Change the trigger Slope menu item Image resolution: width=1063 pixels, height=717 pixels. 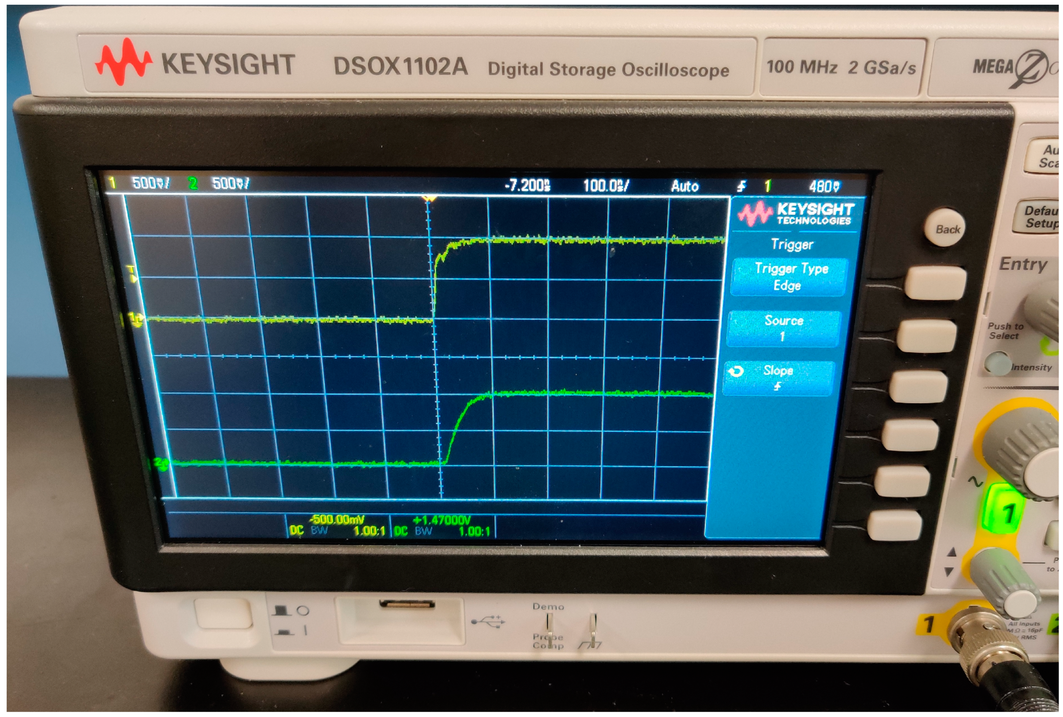point(778,378)
